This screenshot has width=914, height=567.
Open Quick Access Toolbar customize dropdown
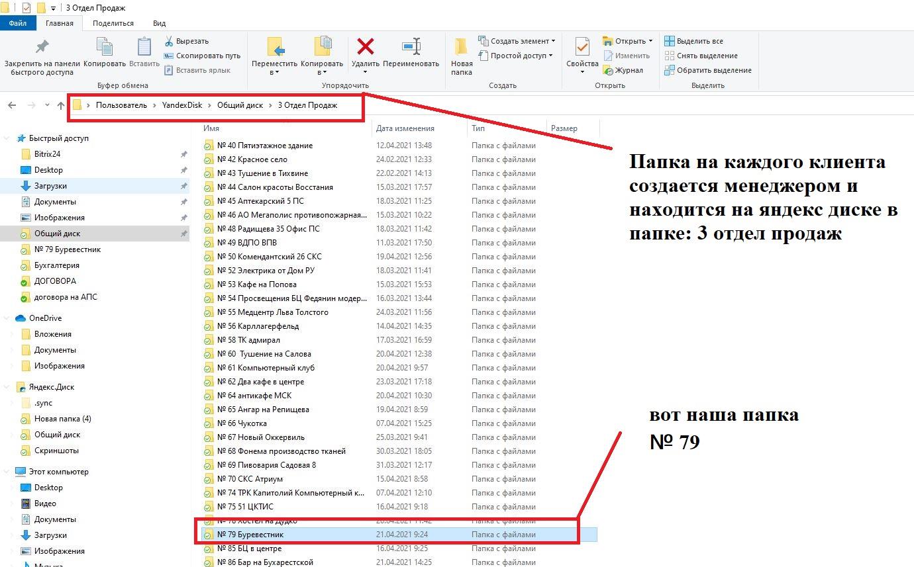click(53, 8)
